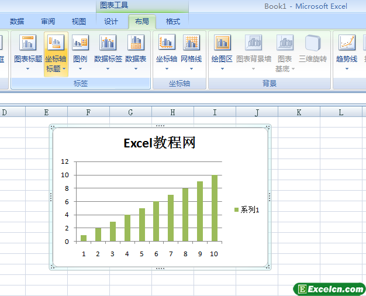Select the shortest bar at category 1
This screenshot has width=366, height=296.
click(x=84, y=238)
